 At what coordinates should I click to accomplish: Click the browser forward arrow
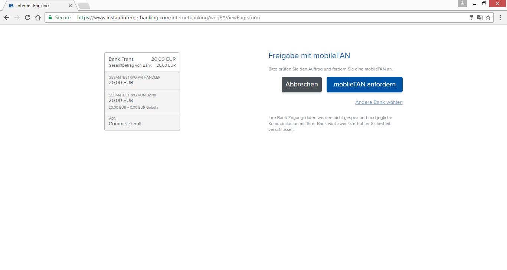(17, 17)
